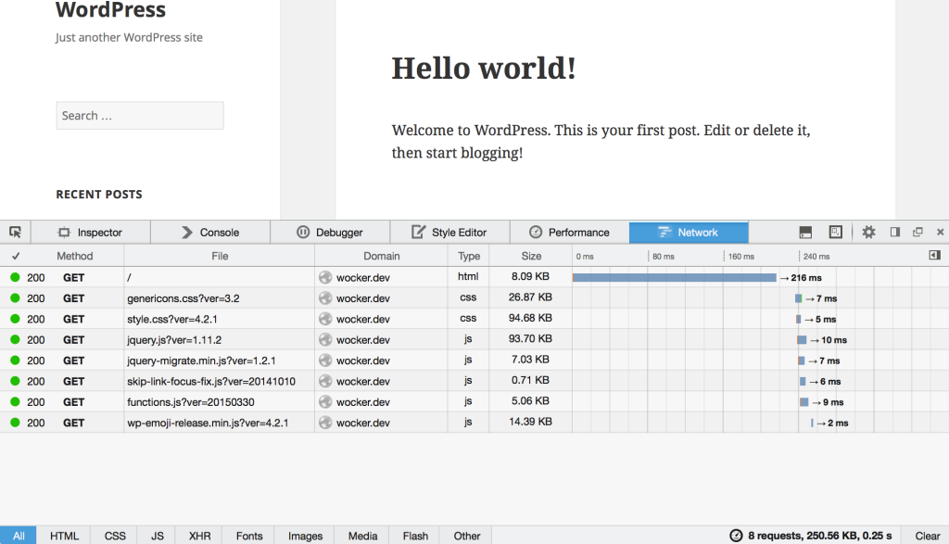Open the Hello world! post link
The image size is (949, 544).
click(x=484, y=68)
